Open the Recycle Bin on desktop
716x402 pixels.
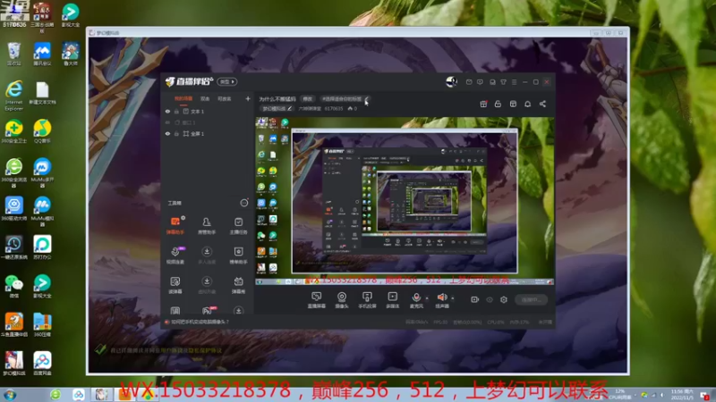click(x=13, y=54)
